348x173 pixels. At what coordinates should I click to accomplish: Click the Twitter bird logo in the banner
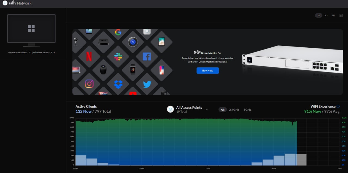point(147,84)
